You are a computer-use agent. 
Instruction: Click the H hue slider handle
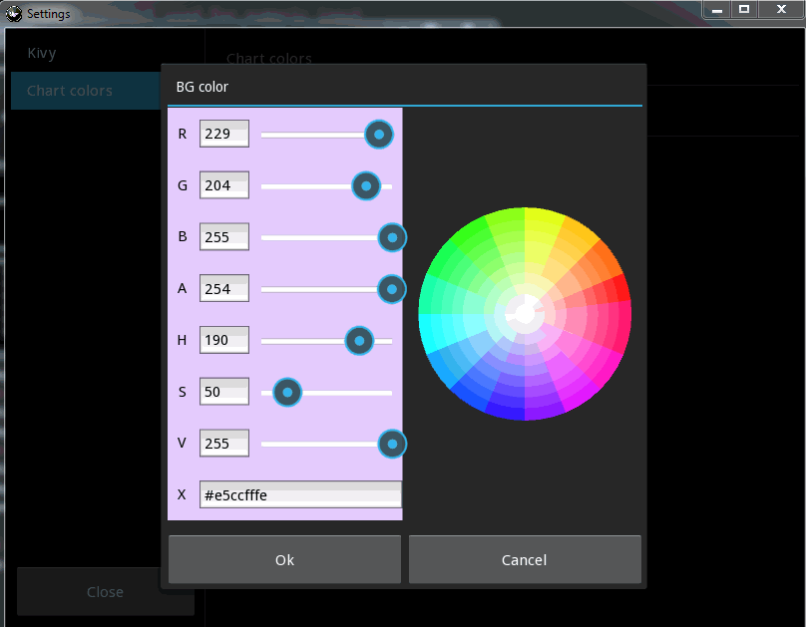point(359,341)
